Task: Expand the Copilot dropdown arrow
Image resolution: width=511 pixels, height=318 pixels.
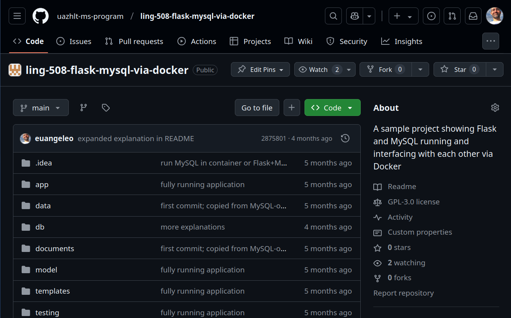Action: click(x=369, y=16)
